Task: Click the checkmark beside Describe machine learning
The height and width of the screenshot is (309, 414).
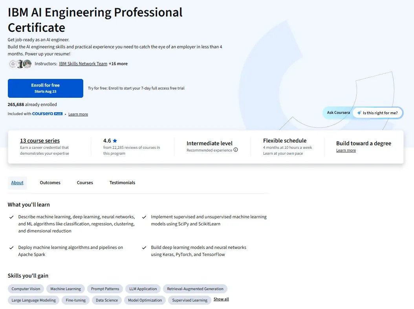Action: pos(11,217)
